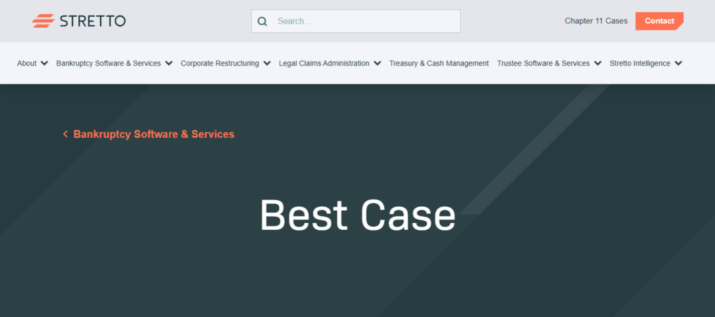Click the orange Contact button
715x317 pixels.
(x=659, y=21)
